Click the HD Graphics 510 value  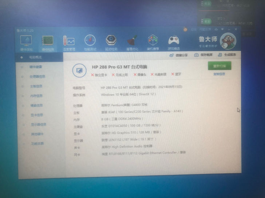tap(131, 133)
